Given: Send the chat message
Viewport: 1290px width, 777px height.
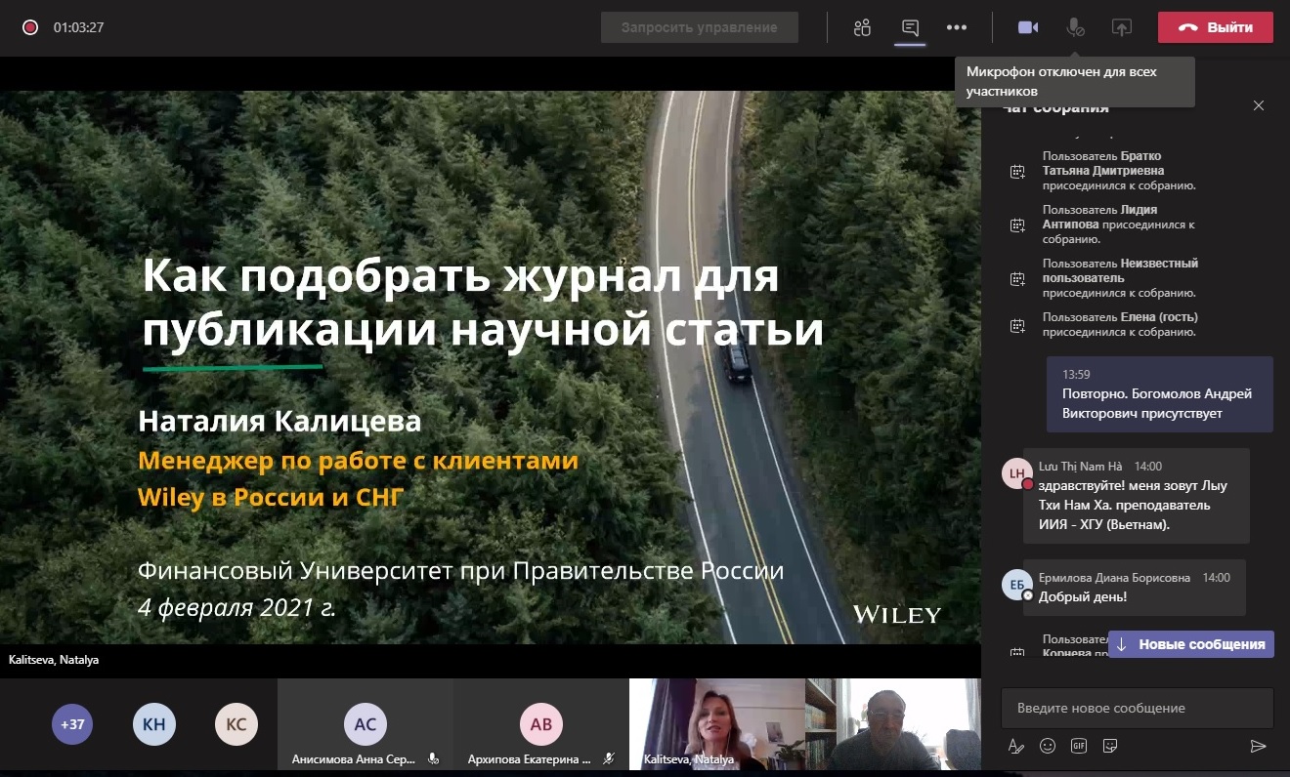Looking at the screenshot, I should pos(1258,746).
